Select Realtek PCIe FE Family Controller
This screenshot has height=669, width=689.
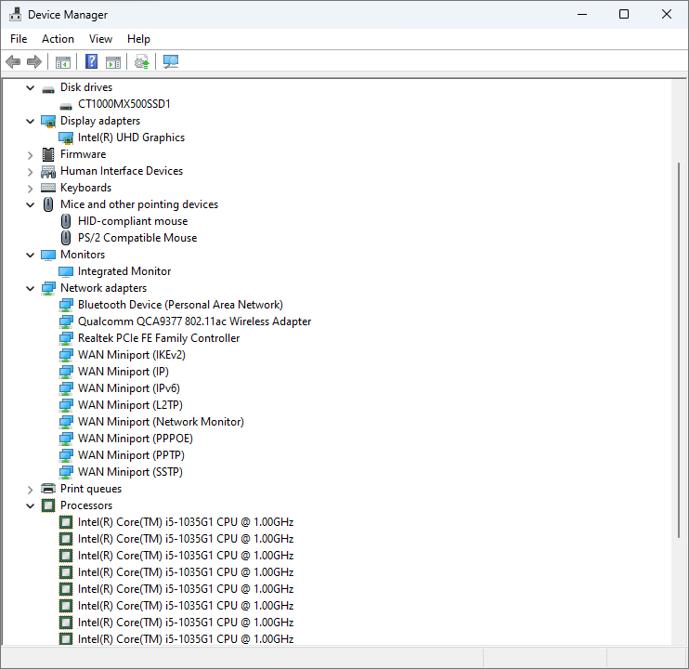(159, 338)
